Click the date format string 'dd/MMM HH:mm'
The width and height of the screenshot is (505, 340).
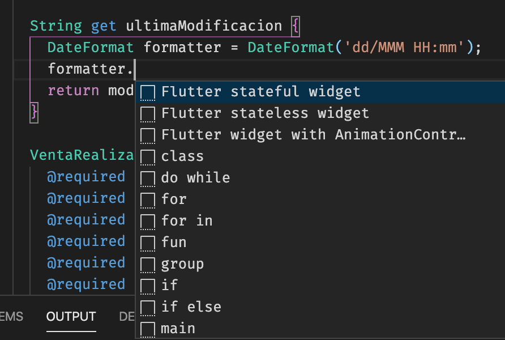[406, 47]
